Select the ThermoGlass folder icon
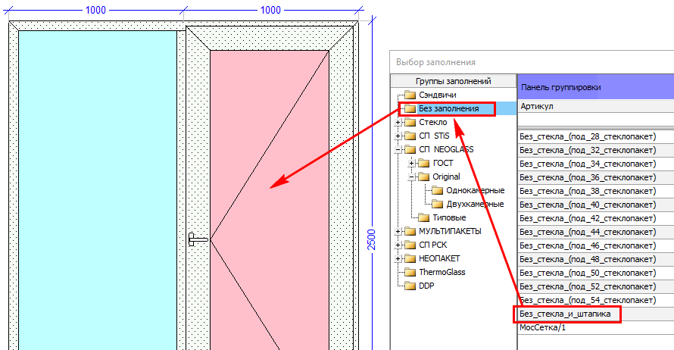The image size is (674, 350). [x=410, y=272]
